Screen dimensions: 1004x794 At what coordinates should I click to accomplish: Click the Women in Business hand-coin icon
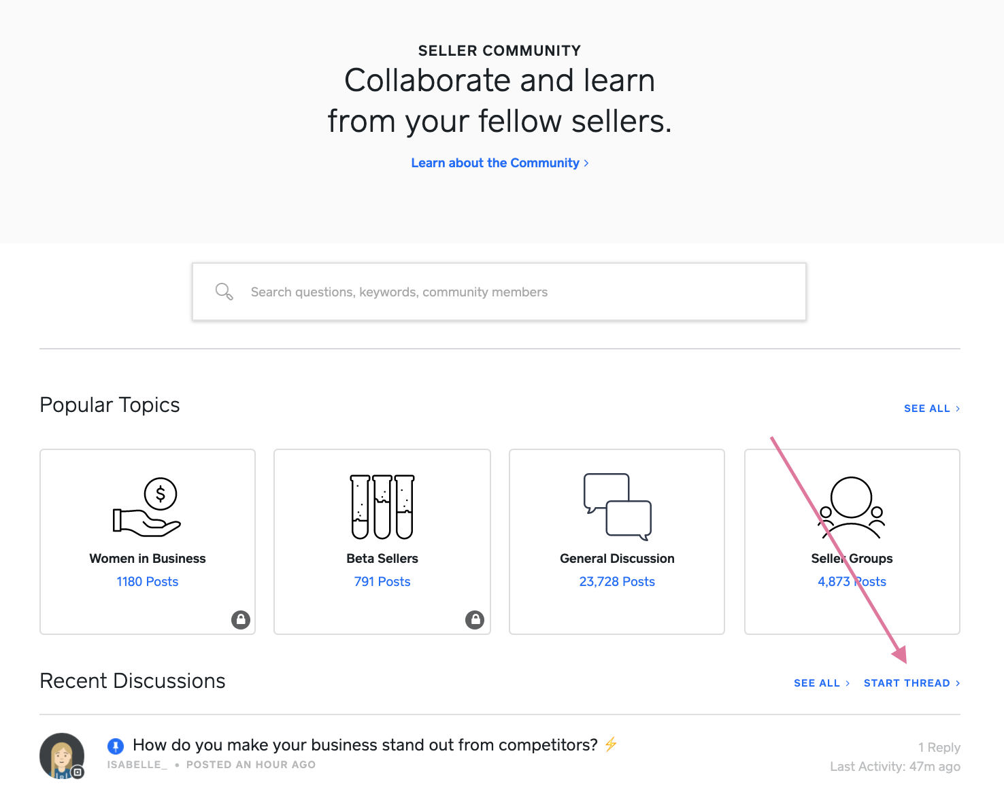(x=147, y=506)
